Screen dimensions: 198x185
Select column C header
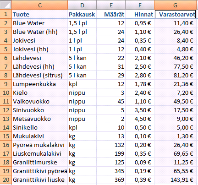pos(40,5)
